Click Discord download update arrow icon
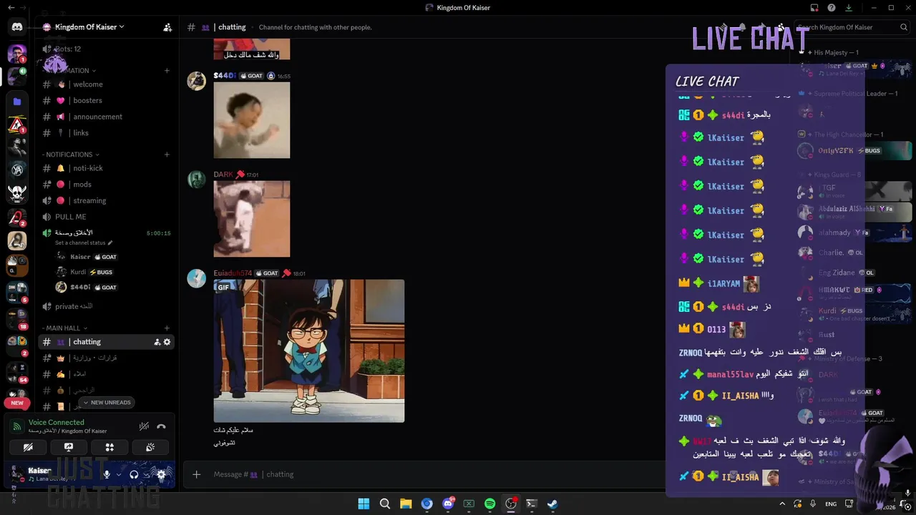 (x=849, y=8)
